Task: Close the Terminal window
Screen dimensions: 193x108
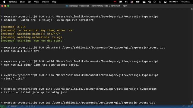Action: (2, 6)
